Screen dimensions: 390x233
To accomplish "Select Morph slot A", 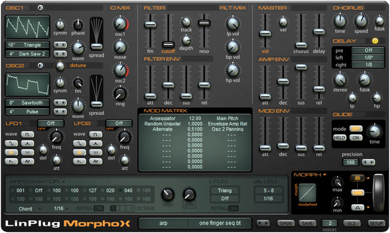I will click(358, 207).
